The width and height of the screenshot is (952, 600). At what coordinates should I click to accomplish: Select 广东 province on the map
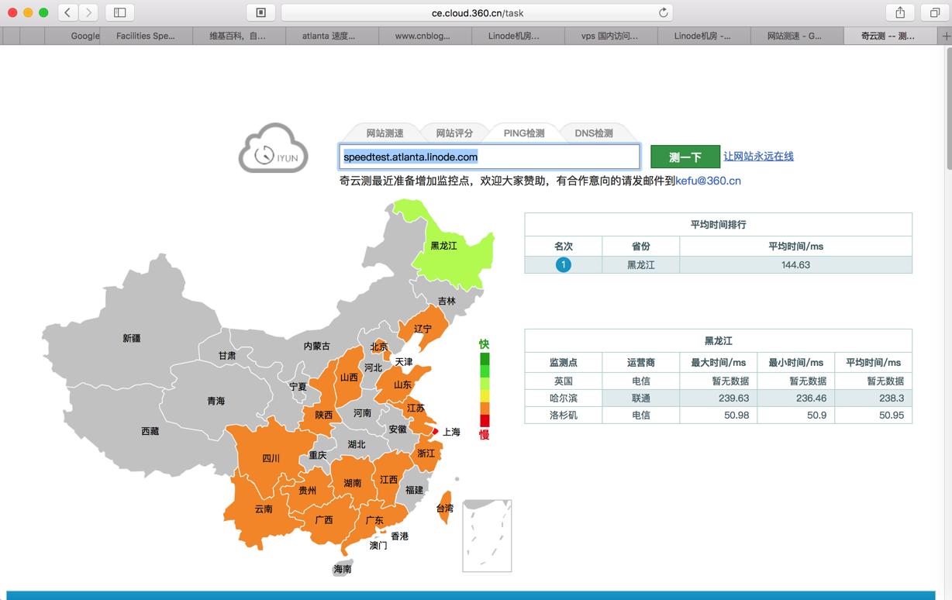pyautogui.click(x=374, y=520)
